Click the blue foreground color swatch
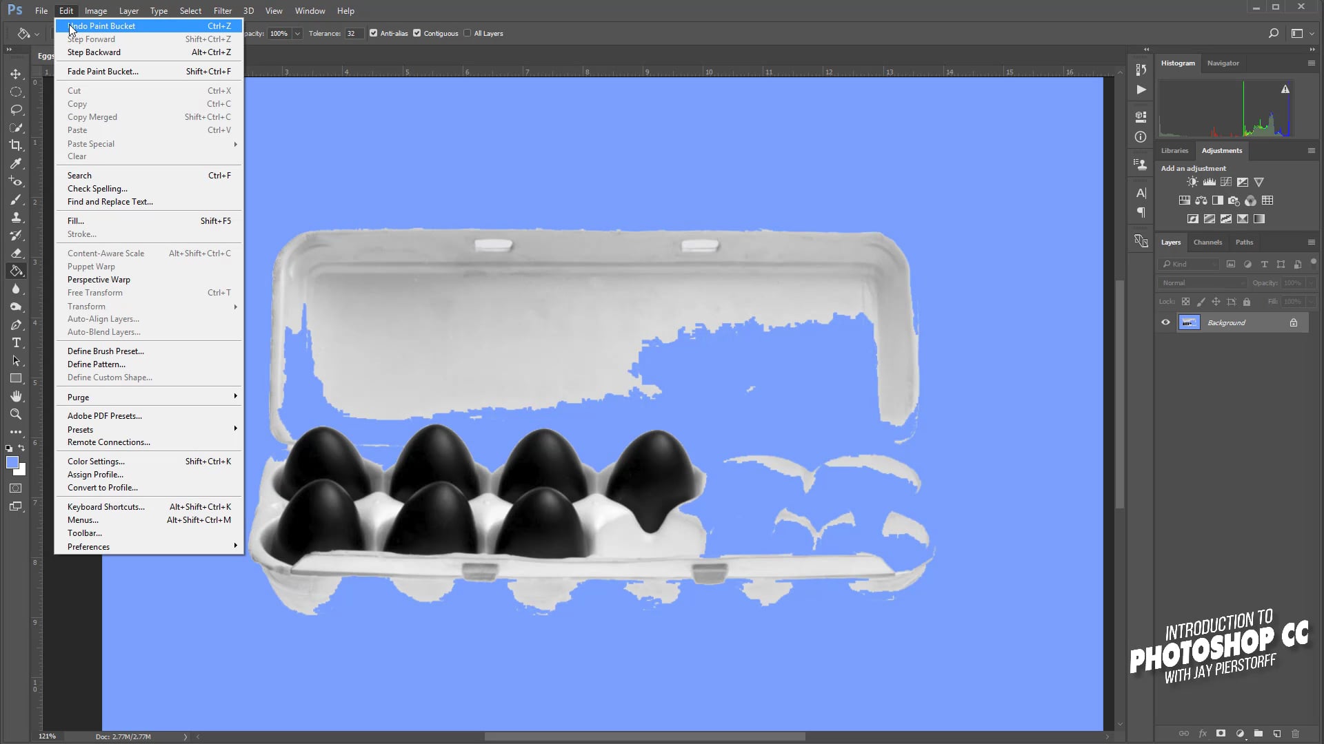Screen dimensions: 1324x744 12,464
